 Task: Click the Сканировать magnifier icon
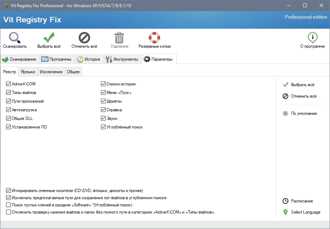coord(14,38)
